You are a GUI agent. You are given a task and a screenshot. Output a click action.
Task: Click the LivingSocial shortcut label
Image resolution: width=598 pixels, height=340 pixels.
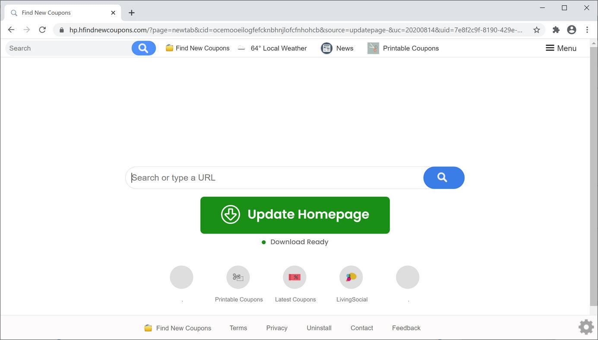pos(352,299)
